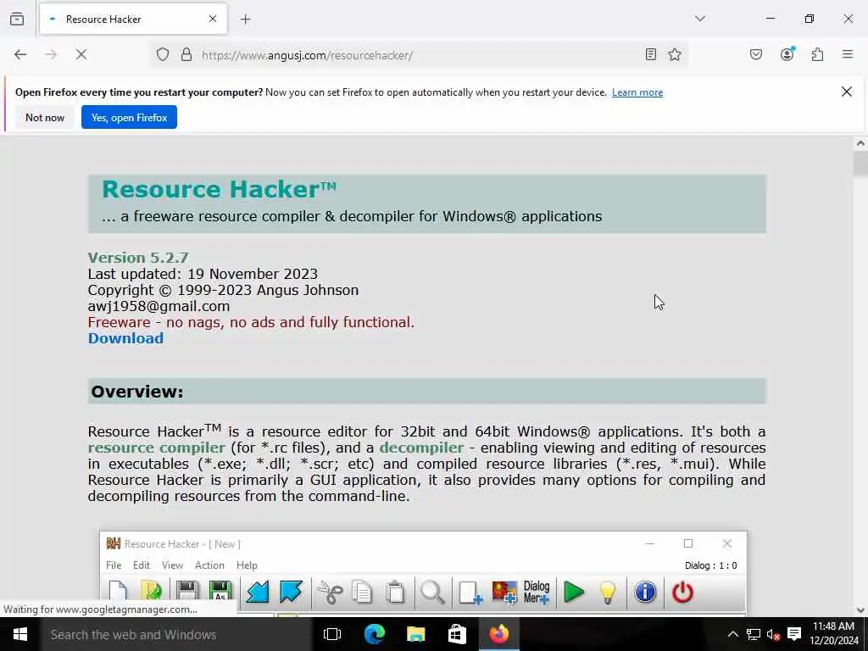Open Microsoft Store from taskbar
This screenshot has height=651, width=868.
(457, 634)
